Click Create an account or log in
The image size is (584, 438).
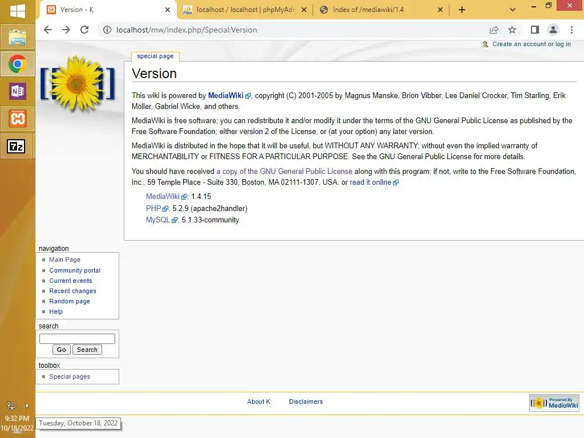click(532, 44)
